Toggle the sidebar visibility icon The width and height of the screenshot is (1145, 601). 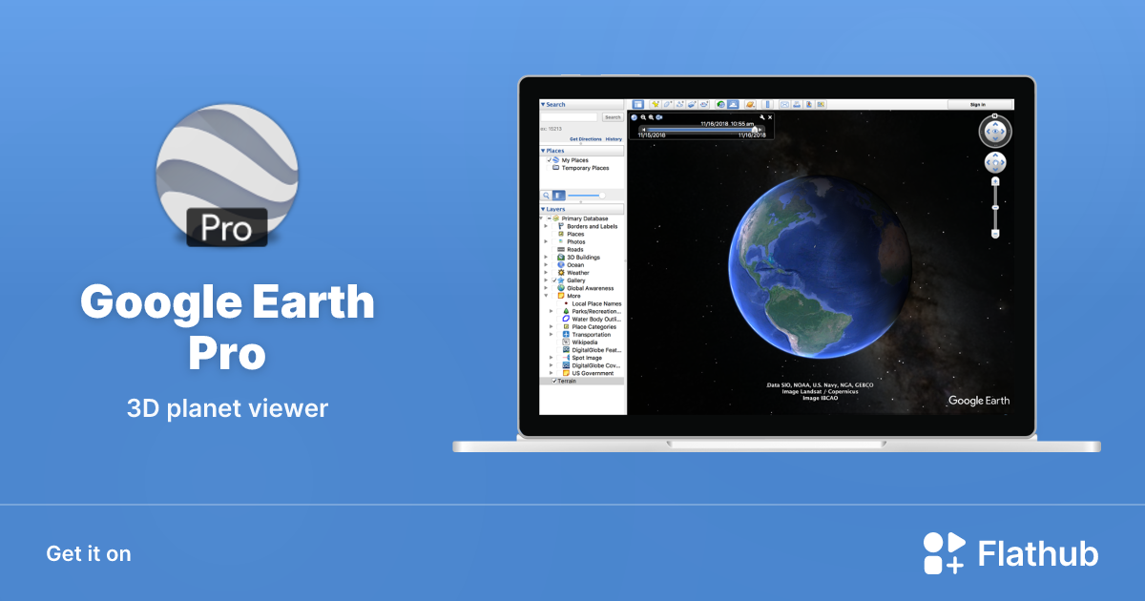click(638, 104)
